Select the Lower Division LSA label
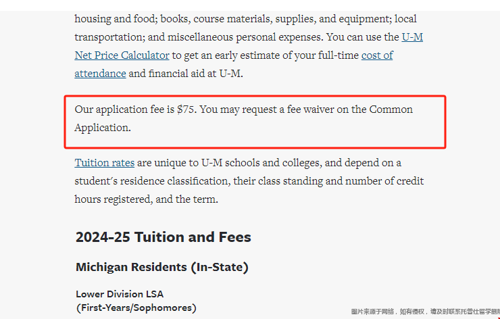 click(x=120, y=294)
